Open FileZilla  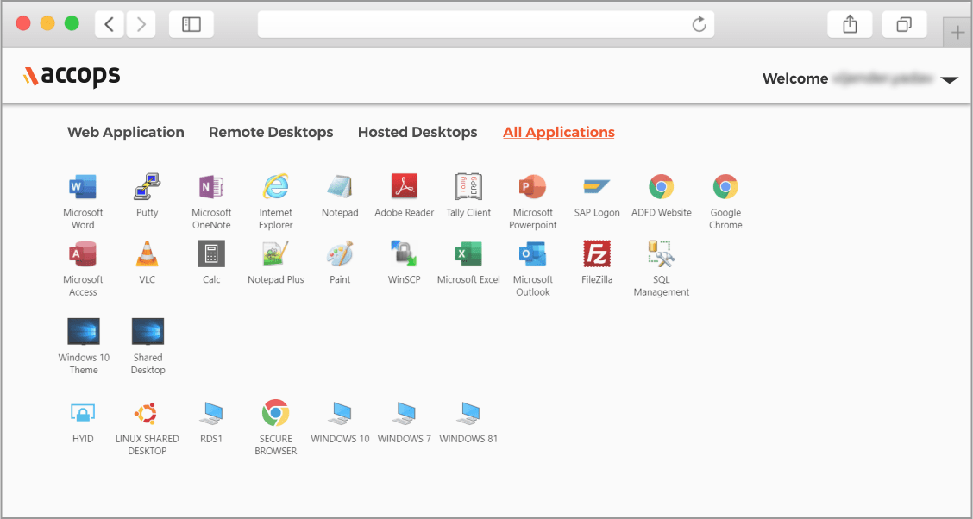(597, 255)
